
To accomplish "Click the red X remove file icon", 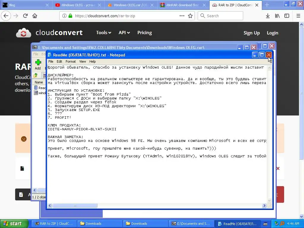I will 278,168.
